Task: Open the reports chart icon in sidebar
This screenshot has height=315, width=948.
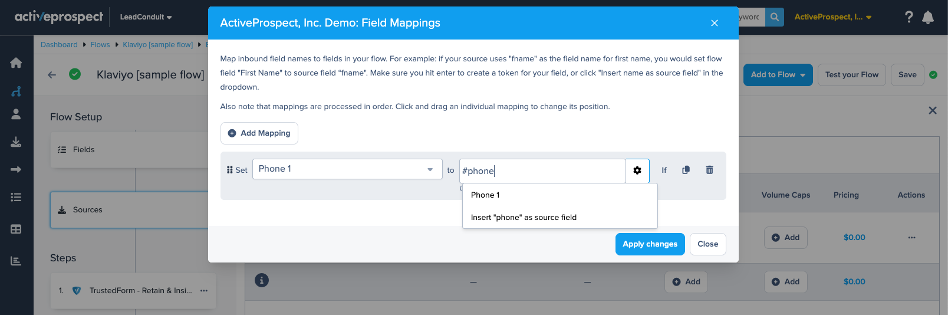Action: coord(16,261)
